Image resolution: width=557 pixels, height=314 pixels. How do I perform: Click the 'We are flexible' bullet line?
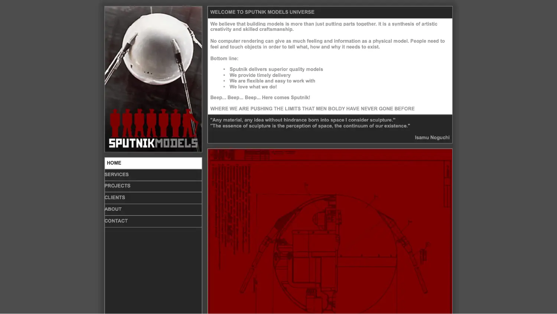tap(272, 81)
